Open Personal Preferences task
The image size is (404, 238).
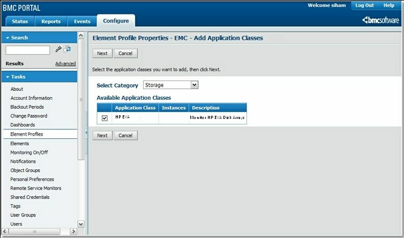[32, 179]
